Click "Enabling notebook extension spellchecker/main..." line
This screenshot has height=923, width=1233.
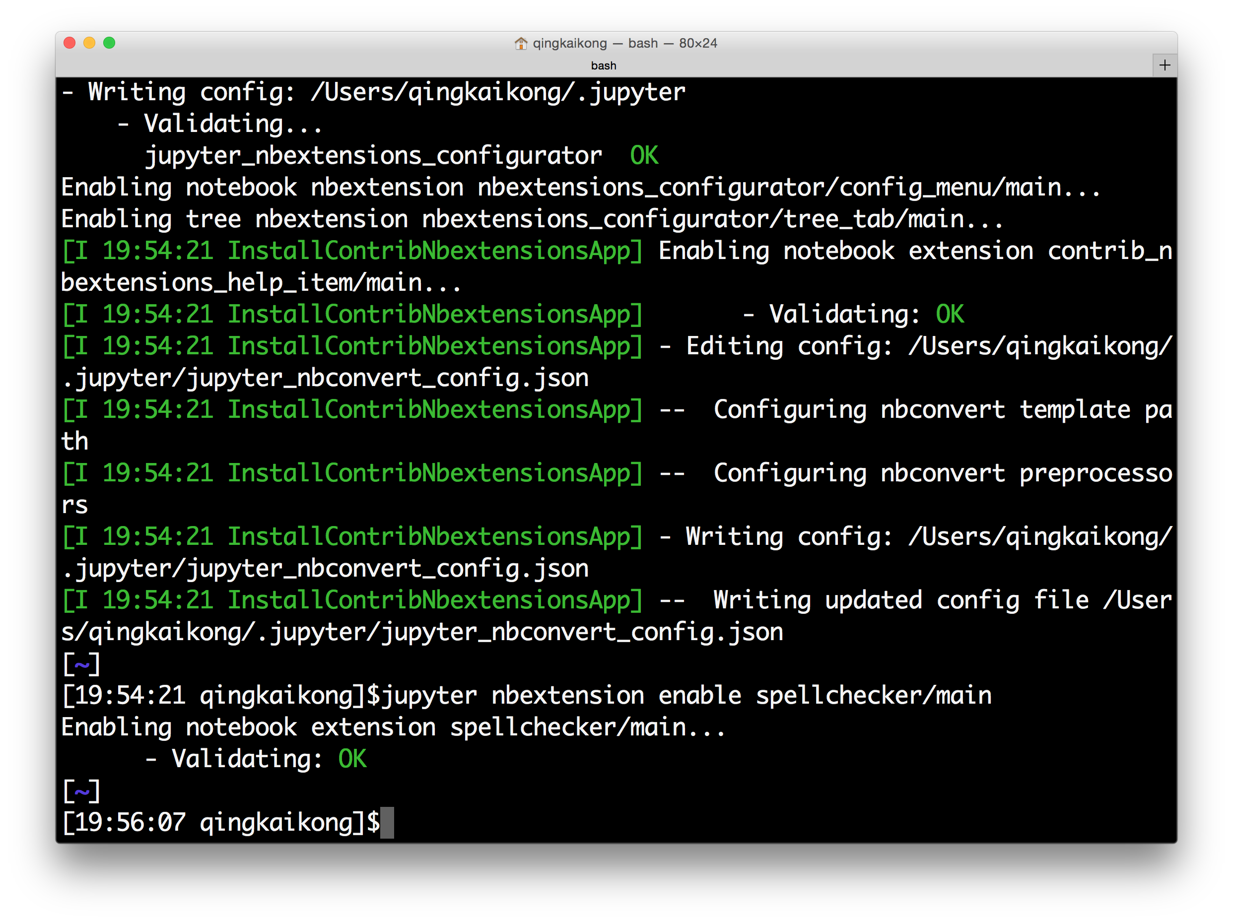(393, 727)
